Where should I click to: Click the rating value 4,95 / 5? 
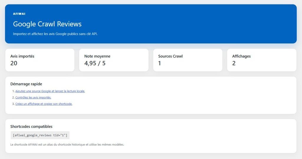point(95,63)
